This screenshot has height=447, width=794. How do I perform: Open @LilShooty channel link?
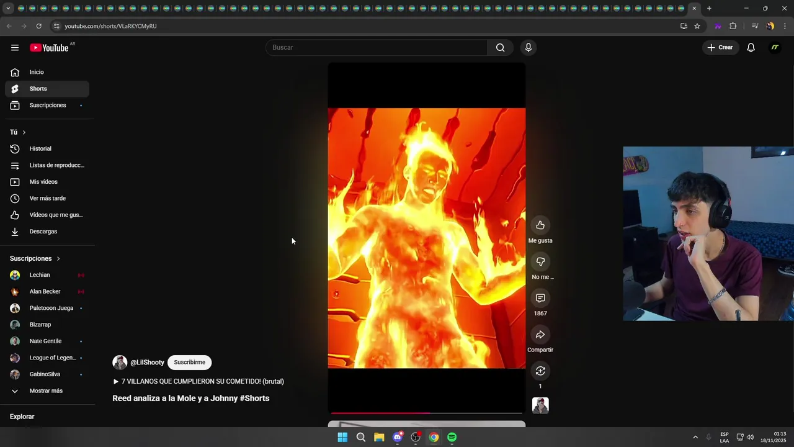tap(147, 363)
